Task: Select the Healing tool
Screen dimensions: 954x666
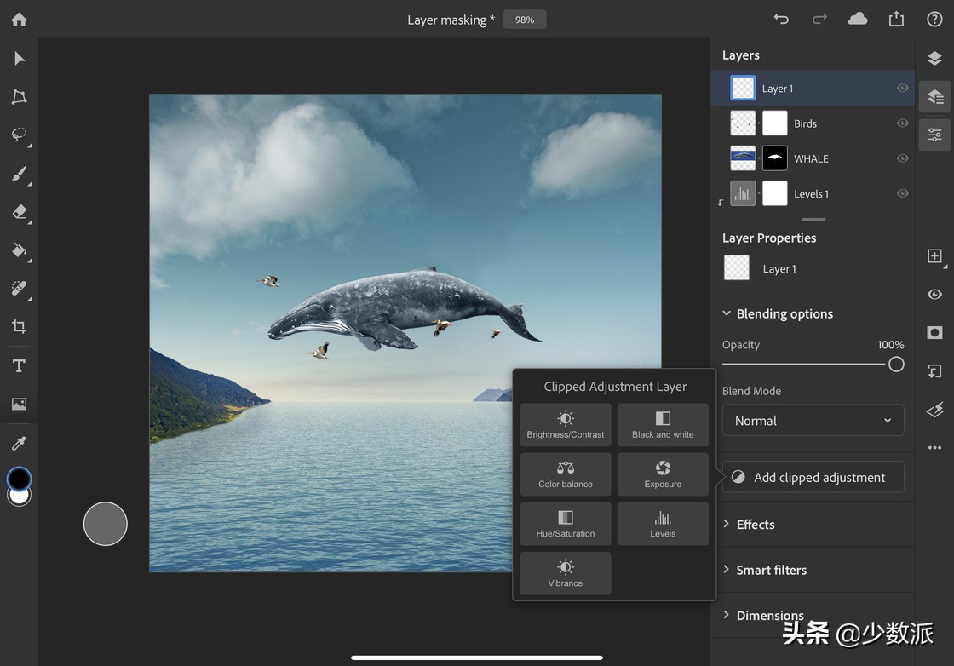Action: pos(18,289)
